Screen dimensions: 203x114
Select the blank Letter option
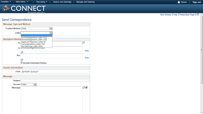[x=36, y=35]
